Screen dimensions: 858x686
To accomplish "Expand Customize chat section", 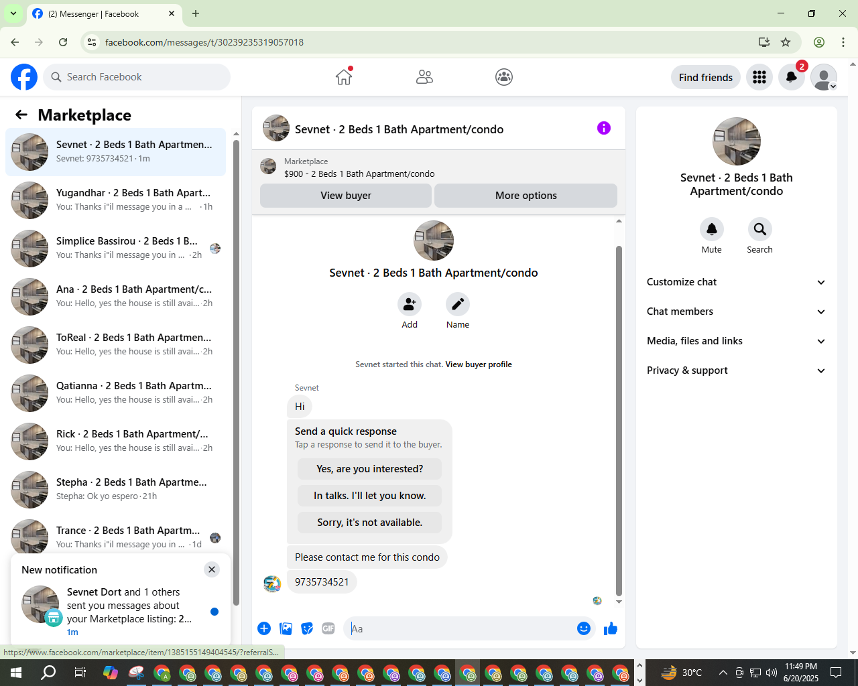I will point(736,282).
